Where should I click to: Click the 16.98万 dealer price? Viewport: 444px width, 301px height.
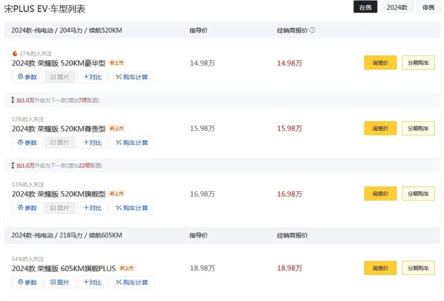[x=289, y=194]
